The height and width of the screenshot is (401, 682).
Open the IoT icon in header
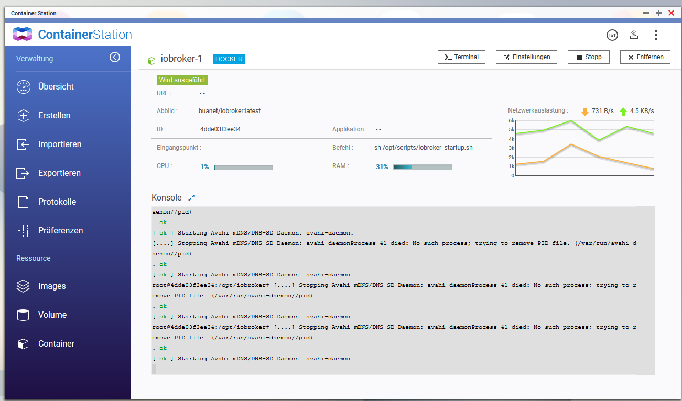point(612,35)
